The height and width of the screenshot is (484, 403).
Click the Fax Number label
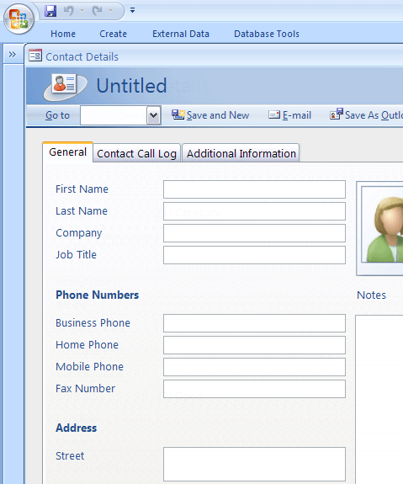click(86, 389)
